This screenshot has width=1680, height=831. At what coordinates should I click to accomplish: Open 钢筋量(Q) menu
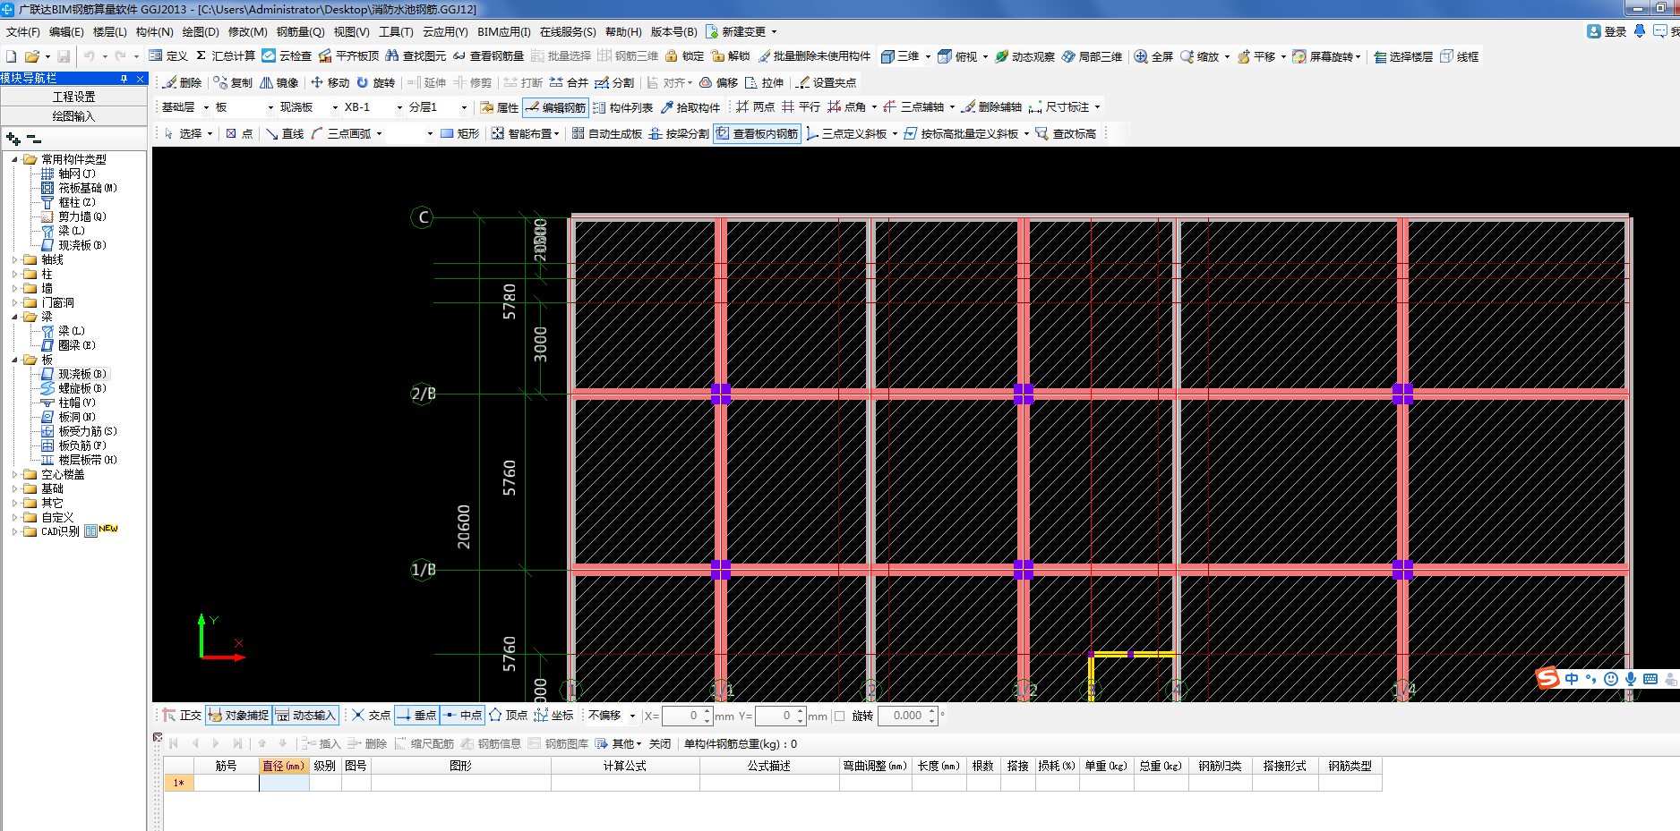(x=300, y=31)
